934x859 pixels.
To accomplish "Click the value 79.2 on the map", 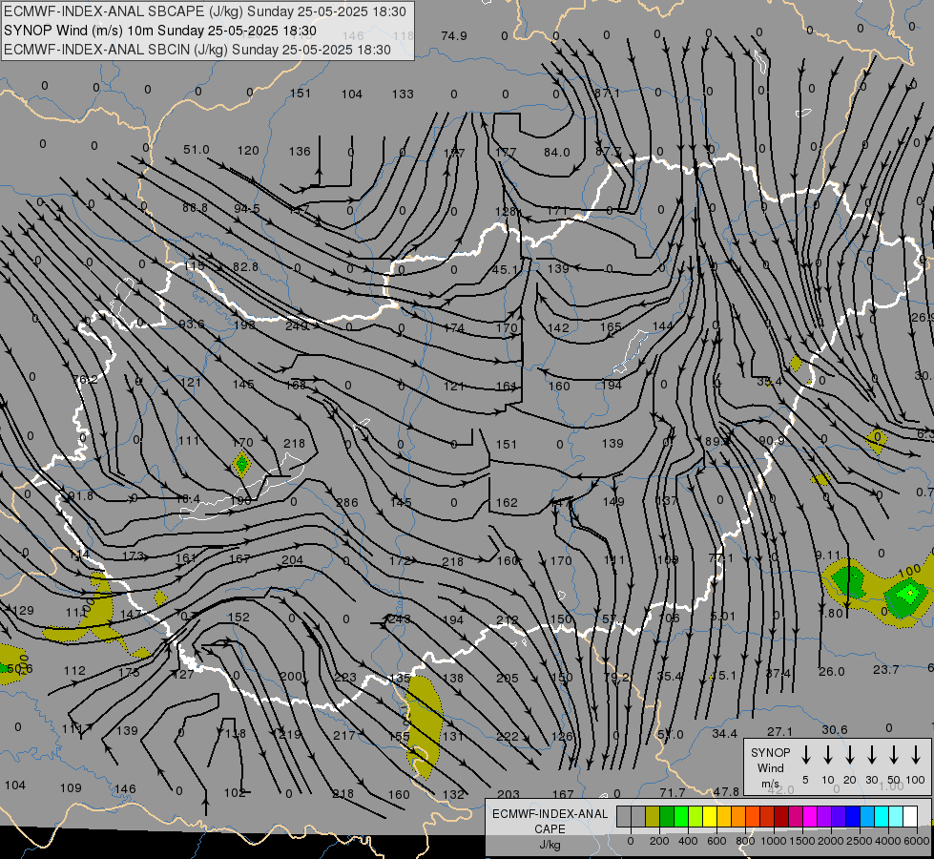I will [616, 678].
